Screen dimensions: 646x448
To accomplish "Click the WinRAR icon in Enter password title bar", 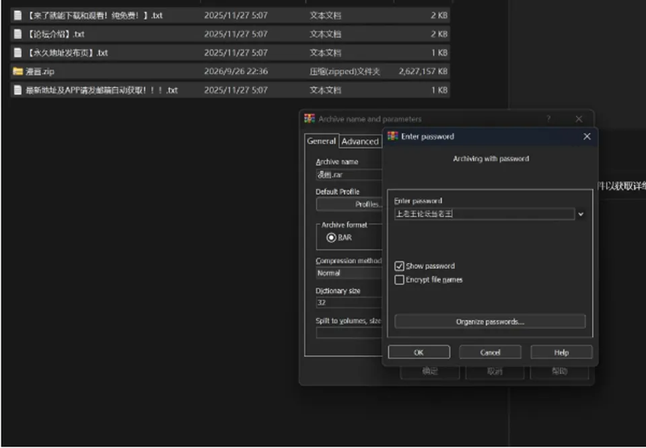I will tap(392, 137).
